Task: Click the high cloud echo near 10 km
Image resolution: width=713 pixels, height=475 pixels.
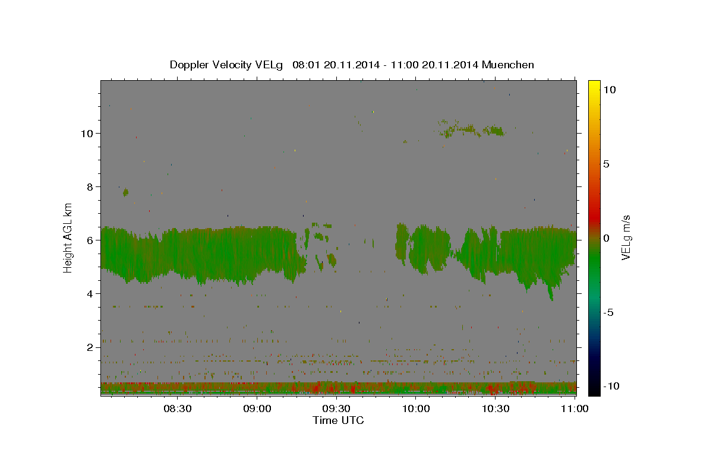Action: [x=472, y=129]
